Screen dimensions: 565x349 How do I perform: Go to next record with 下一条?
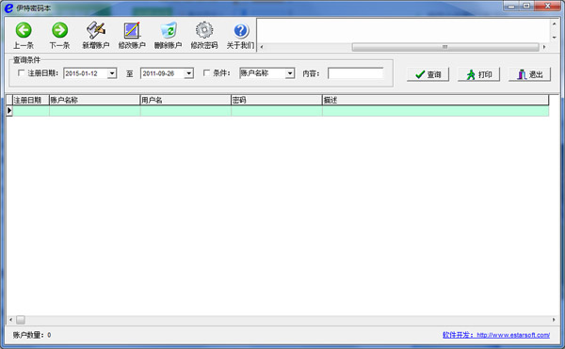(x=59, y=35)
